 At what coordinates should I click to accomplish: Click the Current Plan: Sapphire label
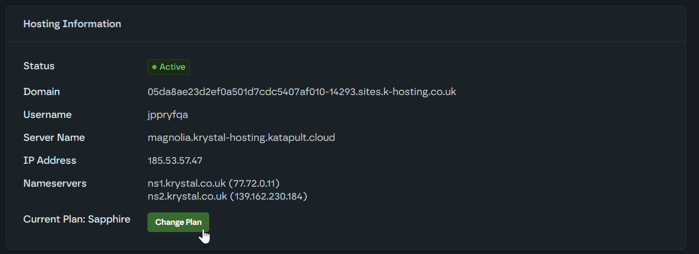click(77, 219)
